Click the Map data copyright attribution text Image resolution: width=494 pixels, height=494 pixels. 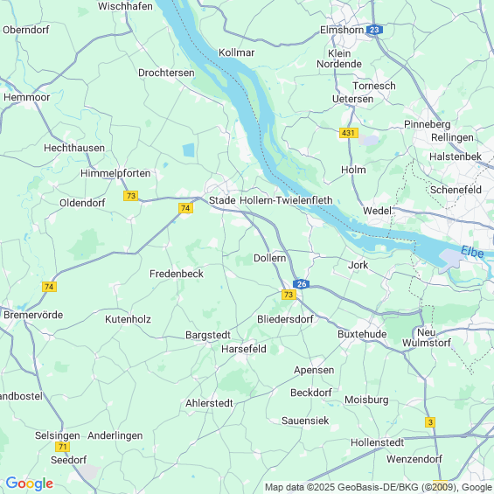(x=379, y=487)
